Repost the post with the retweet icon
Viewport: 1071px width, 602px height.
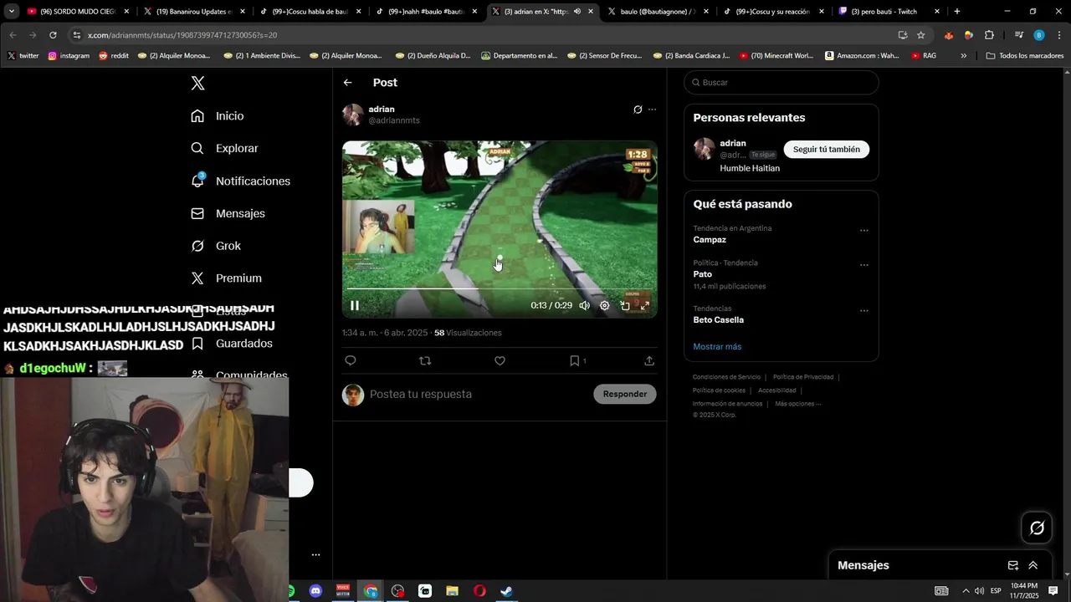point(425,360)
